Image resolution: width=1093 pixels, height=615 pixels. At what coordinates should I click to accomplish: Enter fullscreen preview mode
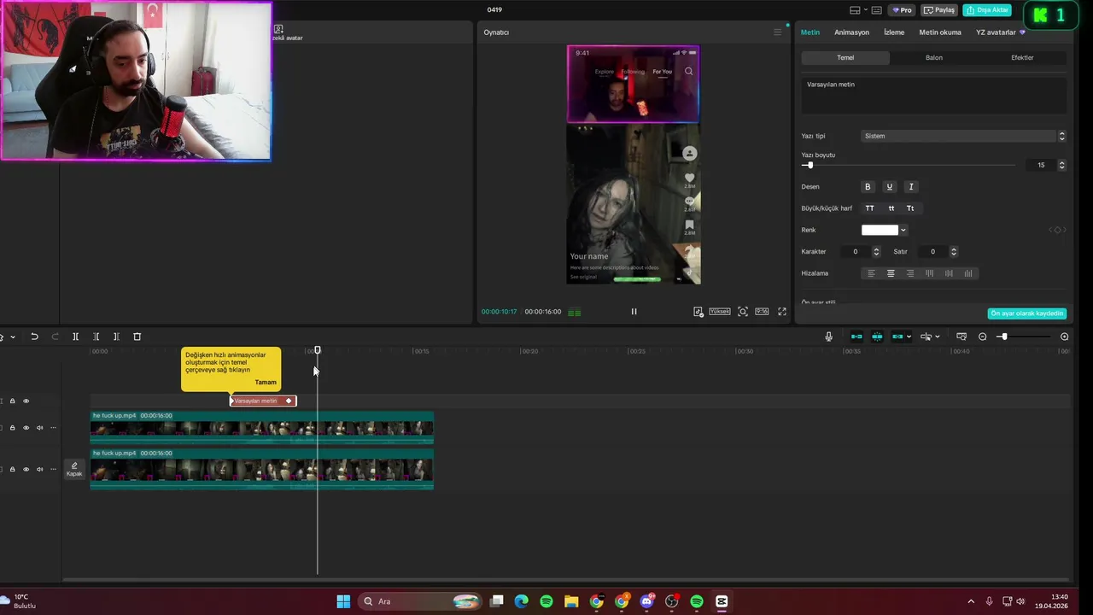(x=782, y=312)
